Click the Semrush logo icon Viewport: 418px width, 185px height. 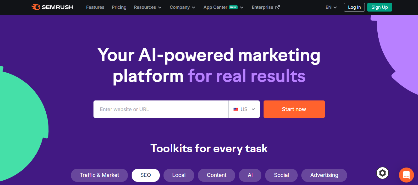(35, 7)
